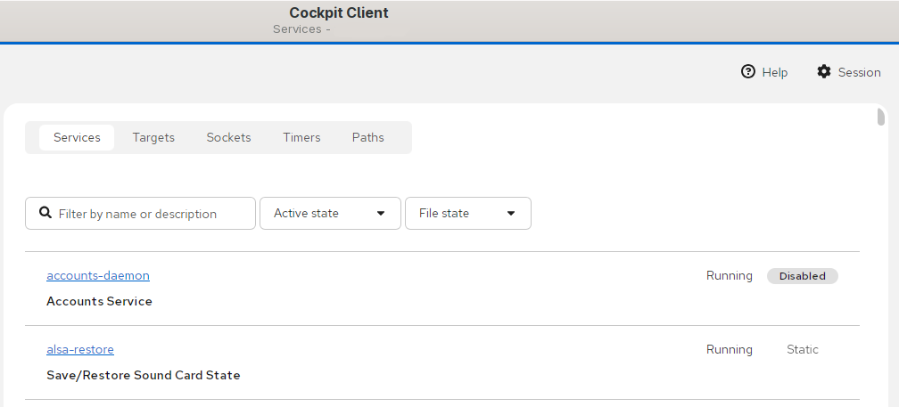
Task: Click the Help question mark icon
Action: click(x=747, y=71)
